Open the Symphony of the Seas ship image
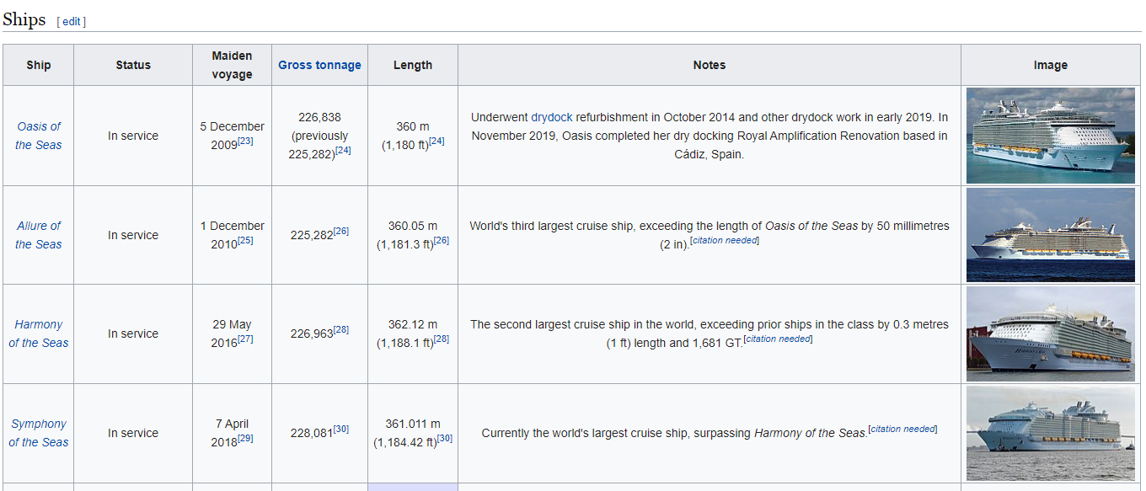Screen dimensions: 1146x491 click(x=1051, y=433)
